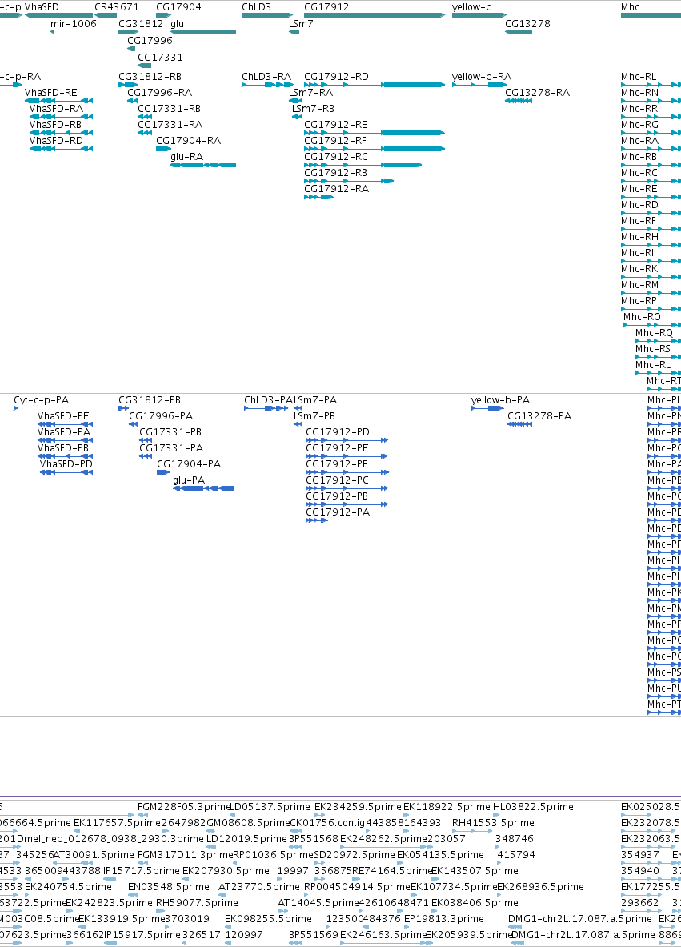Select the Mhc gene label

[630, 7]
